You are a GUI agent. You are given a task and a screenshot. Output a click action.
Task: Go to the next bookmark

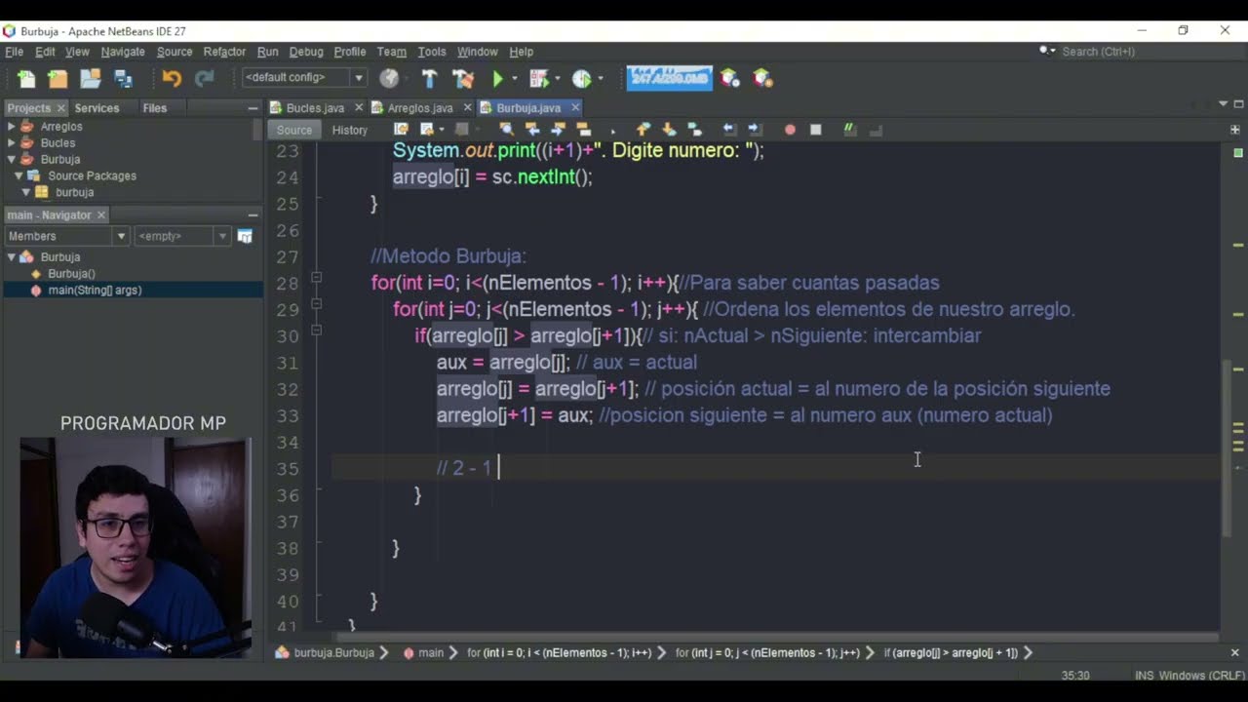click(x=669, y=130)
